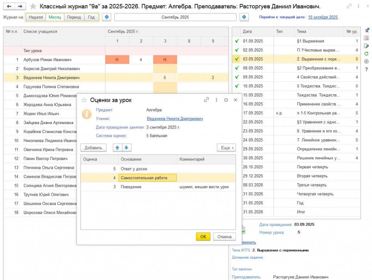Star the 'Оценки за урок' dialog

[84, 100]
